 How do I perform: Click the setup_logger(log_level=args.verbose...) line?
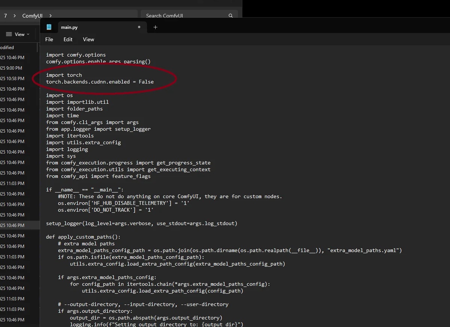pos(142,223)
